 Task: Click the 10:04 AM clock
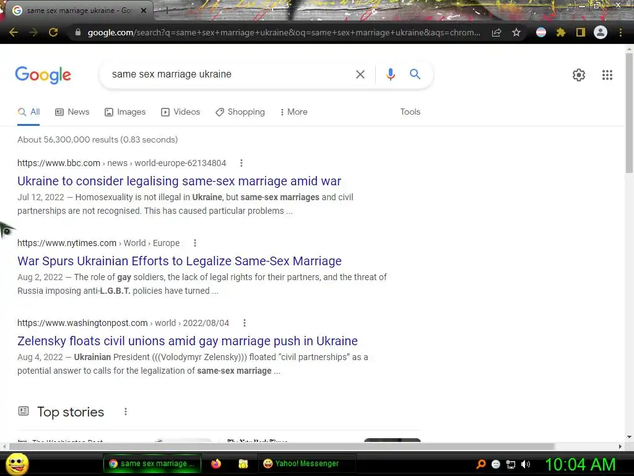(580, 464)
